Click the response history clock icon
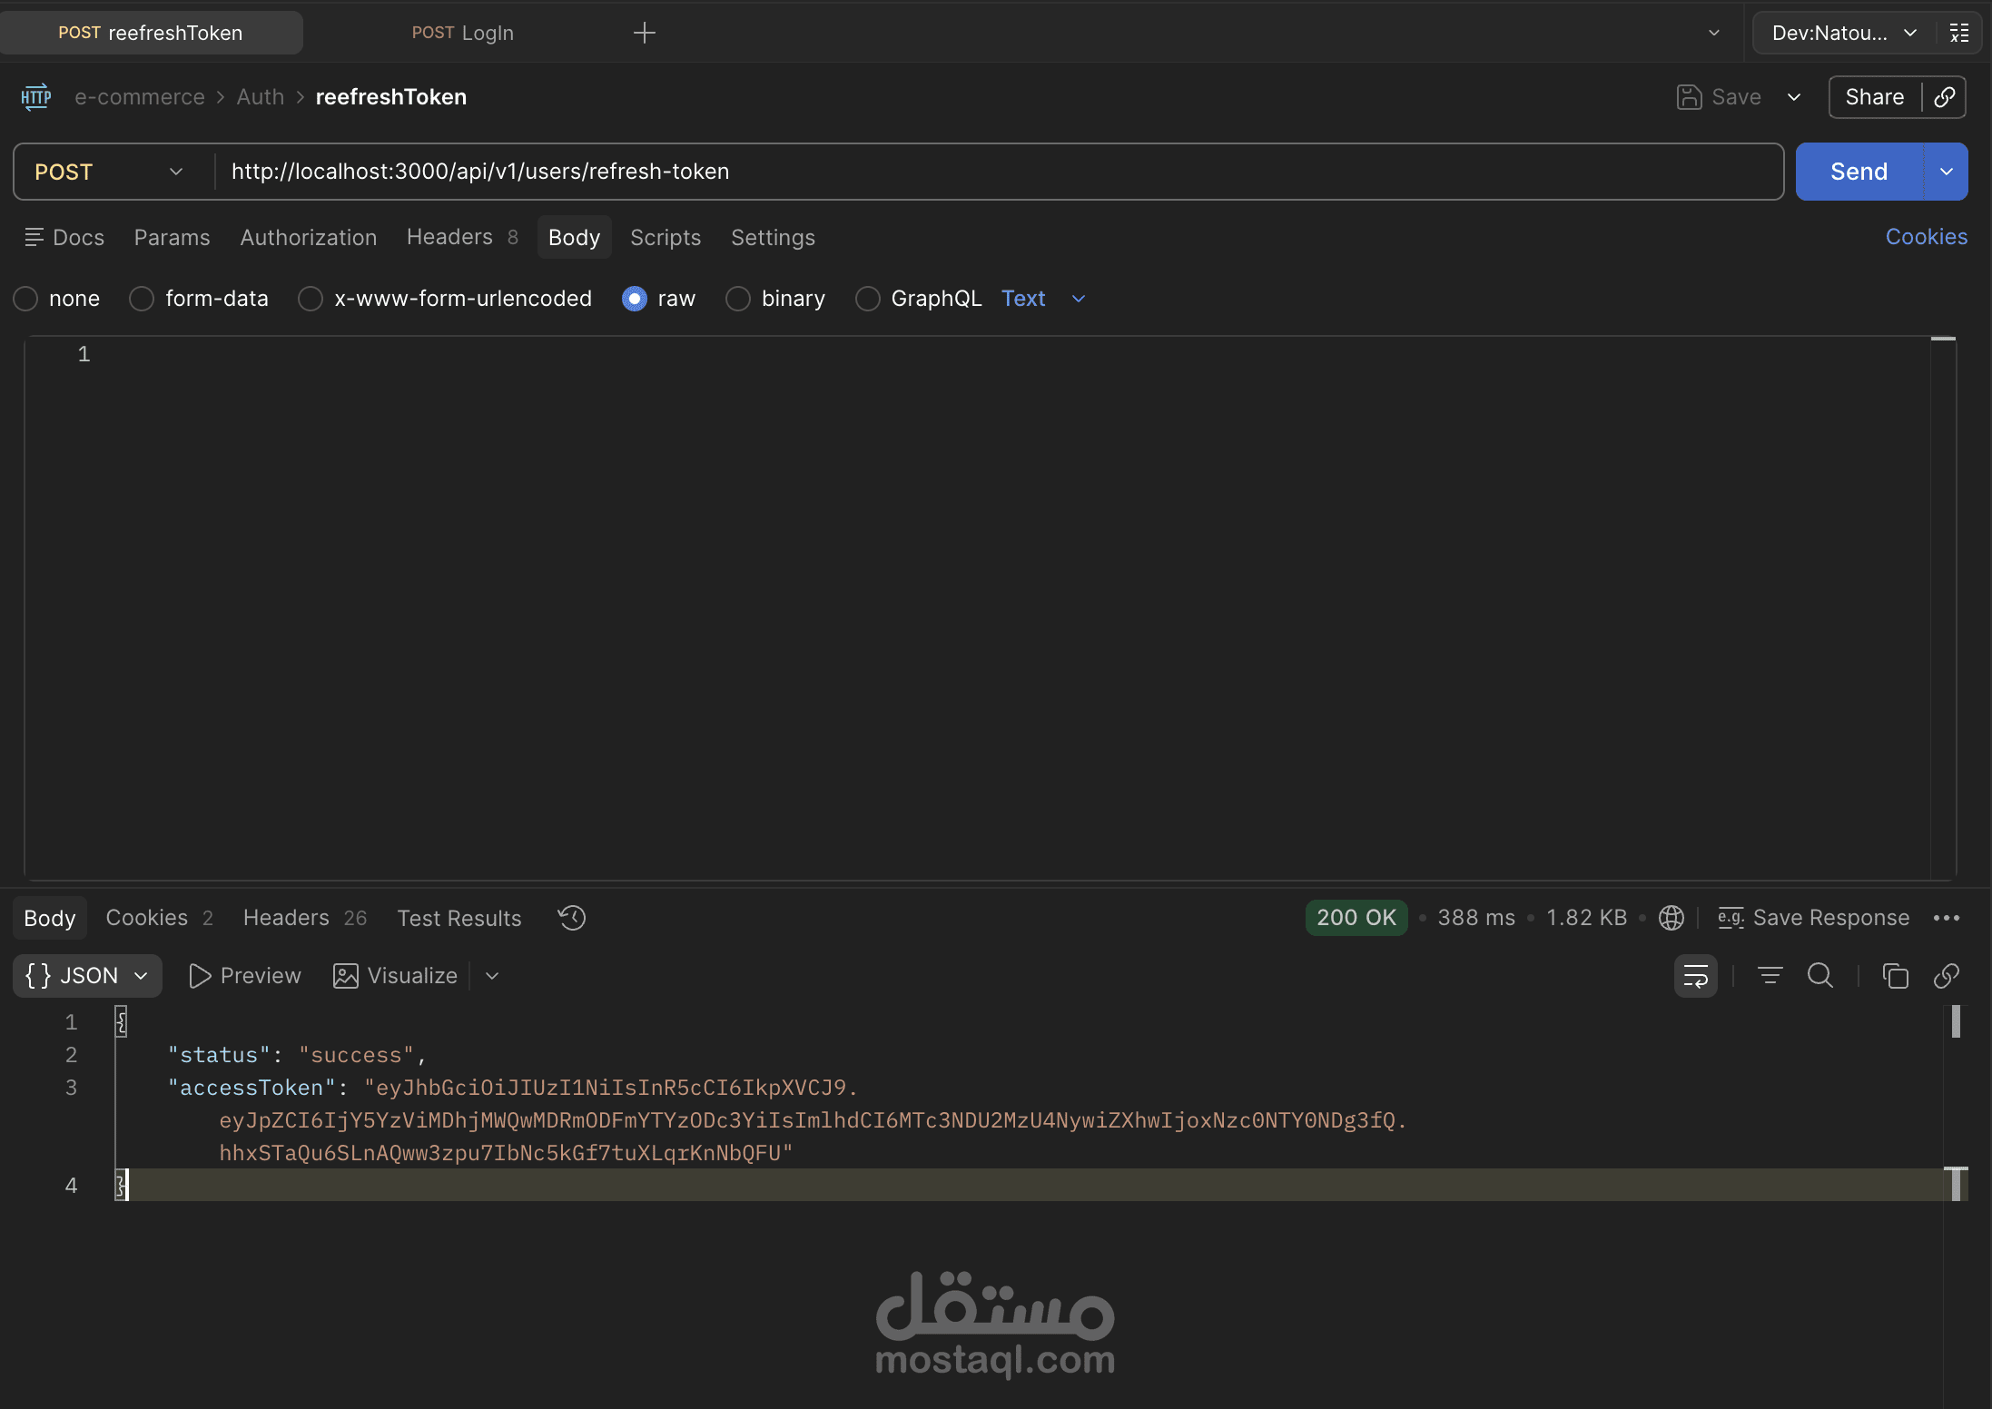This screenshot has height=1409, width=1992. coord(572,918)
